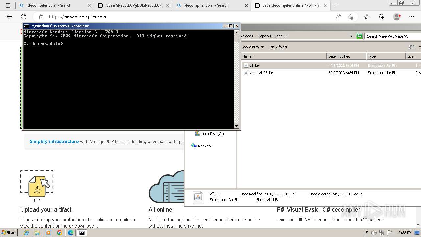This screenshot has width=421, height=237.
Task: Click the Upload your artifact icon
Action: pyautogui.click(x=37, y=186)
